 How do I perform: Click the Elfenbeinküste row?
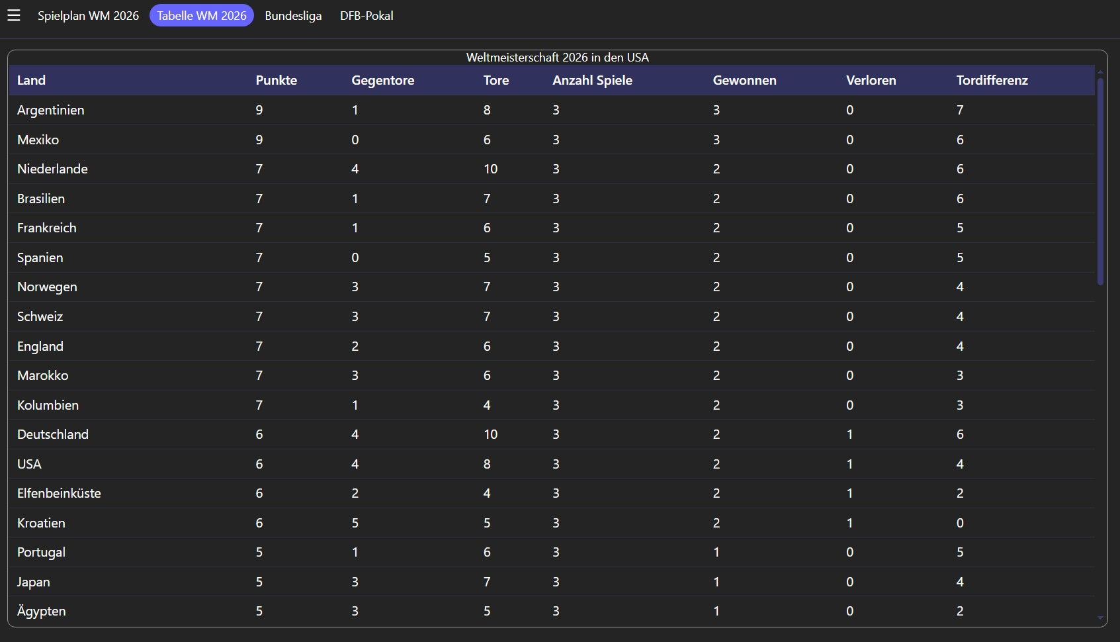[x=552, y=493]
